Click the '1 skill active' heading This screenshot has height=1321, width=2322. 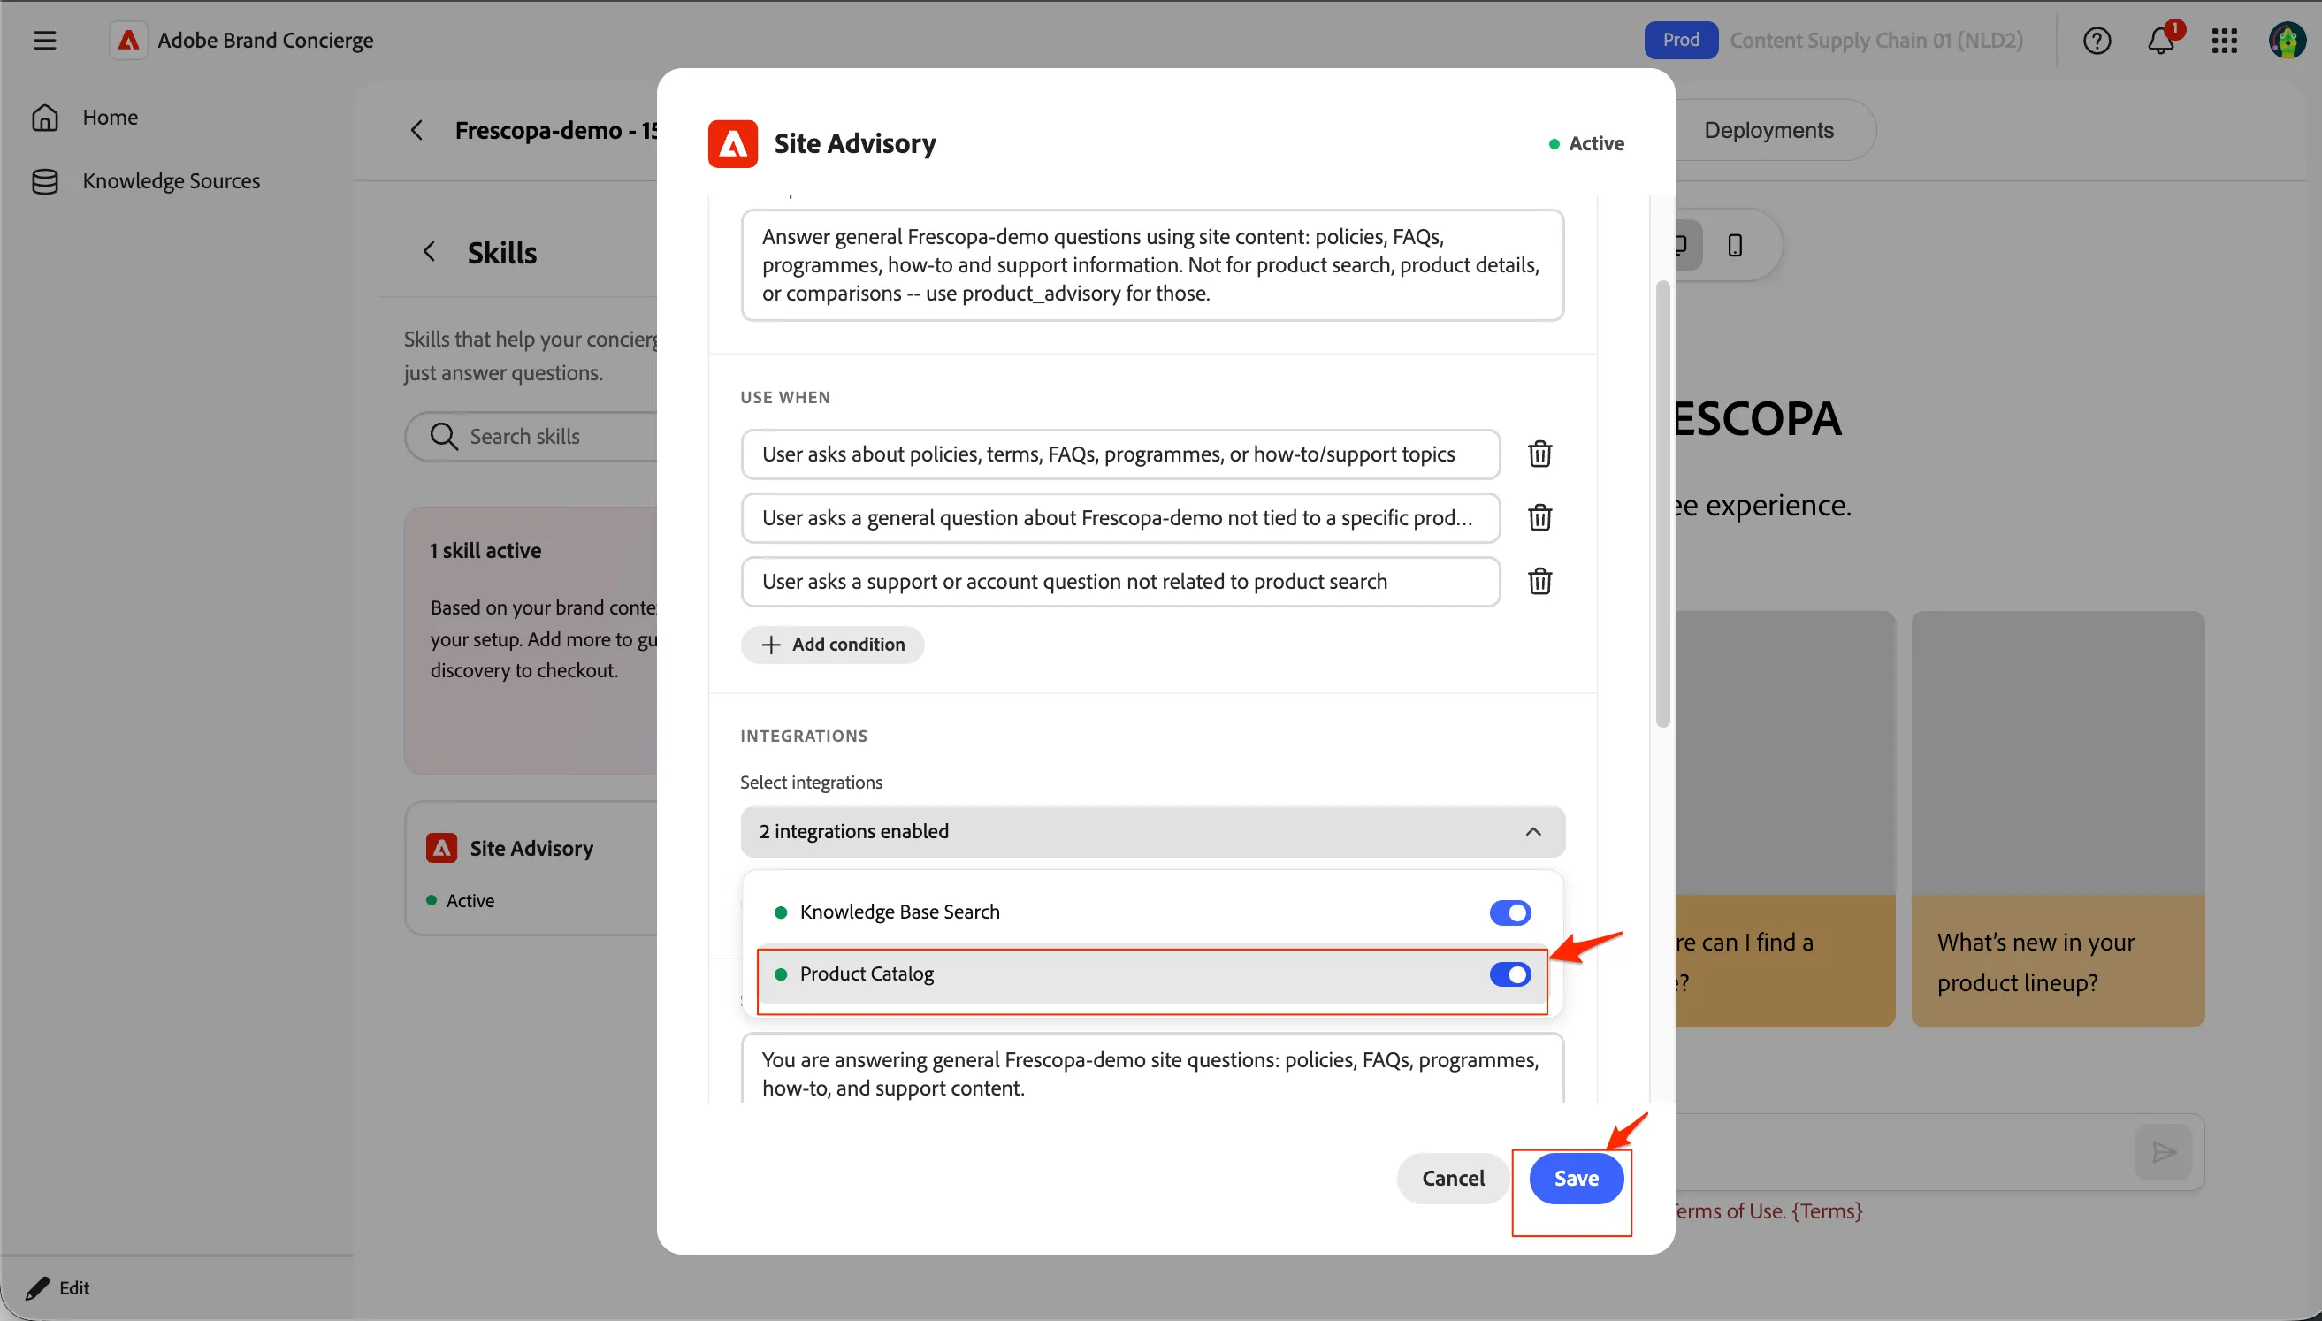485,550
